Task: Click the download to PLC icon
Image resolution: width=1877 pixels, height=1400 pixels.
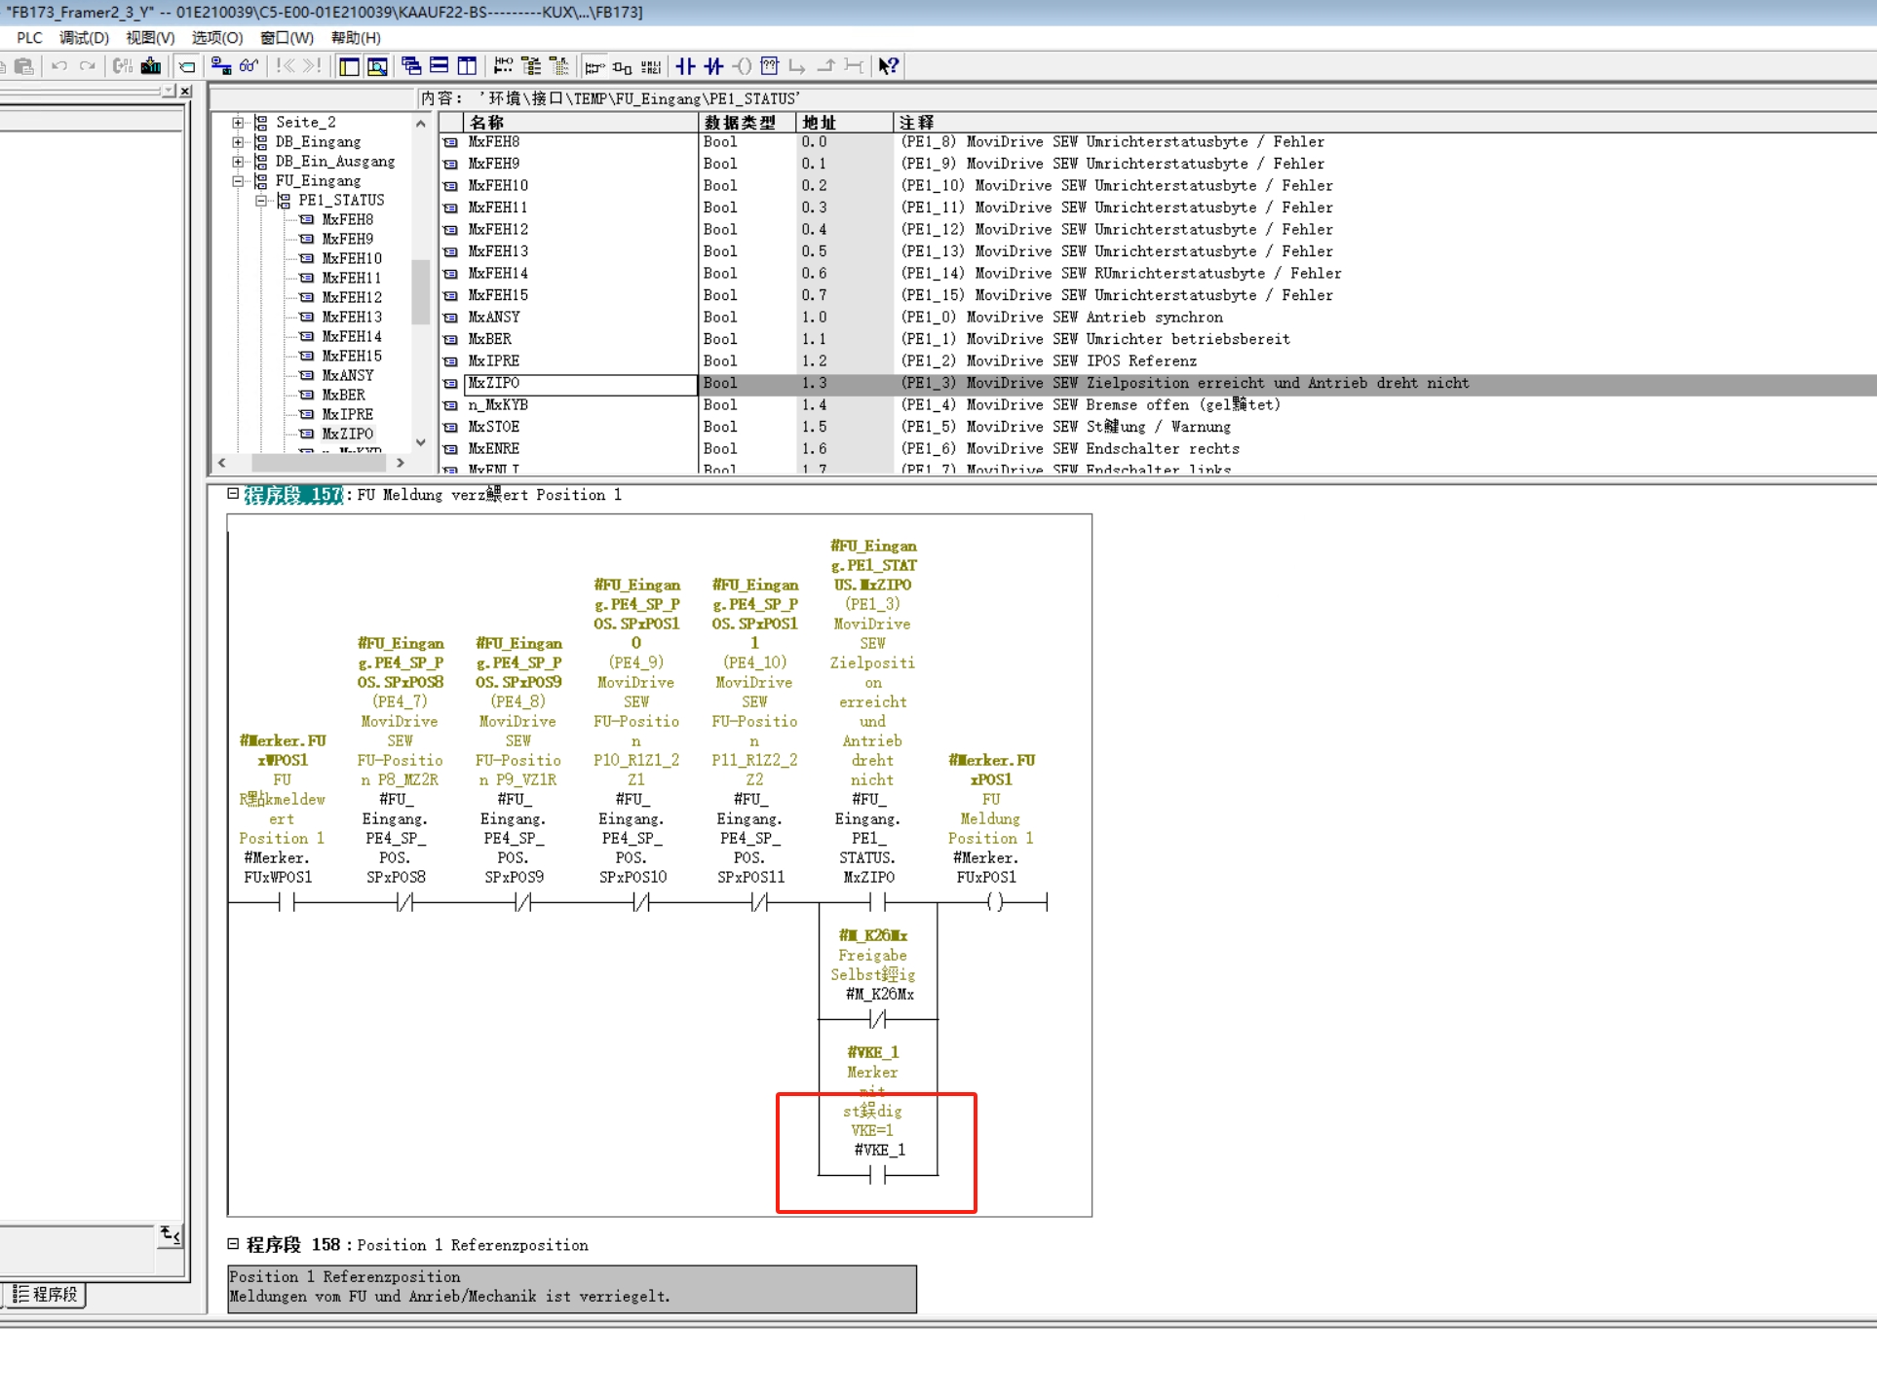Action: pyautogui.click(x=151, y=66)
